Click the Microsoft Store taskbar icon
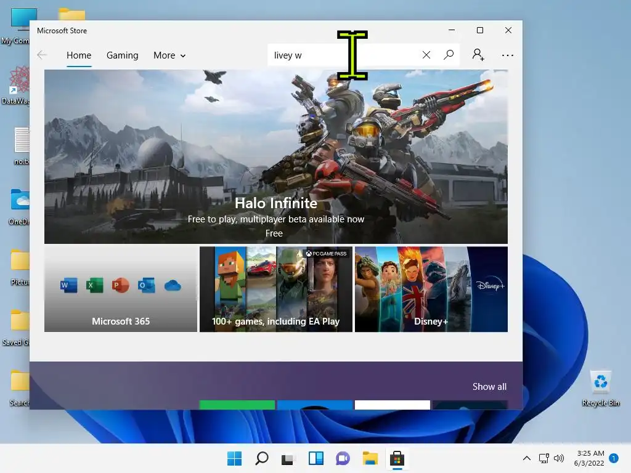 coord(397,458)
